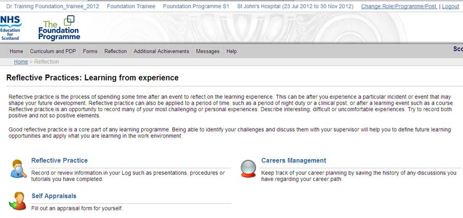Click the Self Appraisals person arrow icon
This screenshot has width=463, height=218.
[x=17, y=201]
